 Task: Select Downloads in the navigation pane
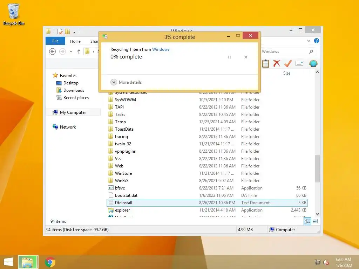(x=74, y=90)
